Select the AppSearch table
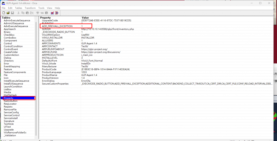Viewport: 277px width, 141px height. pyautogui.click(x=10, y=29)
